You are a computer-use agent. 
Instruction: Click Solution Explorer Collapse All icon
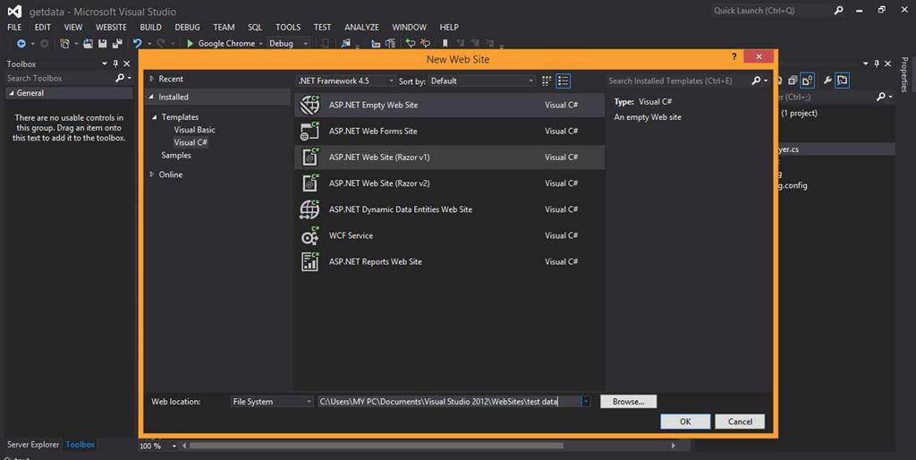click(793, 80)
